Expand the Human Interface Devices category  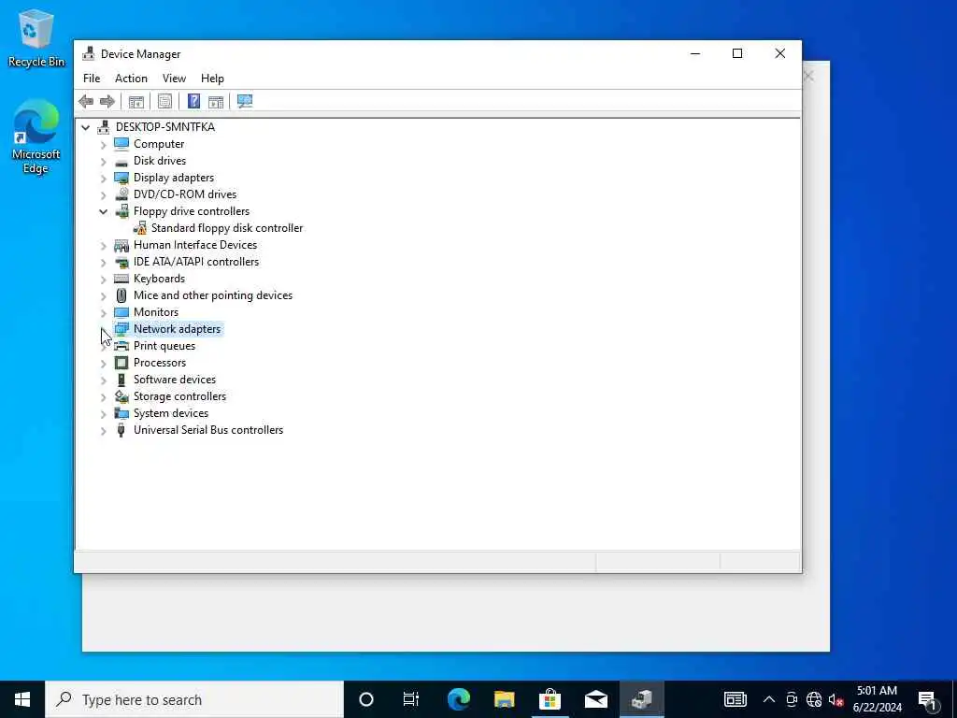click(x=103, y=246)
